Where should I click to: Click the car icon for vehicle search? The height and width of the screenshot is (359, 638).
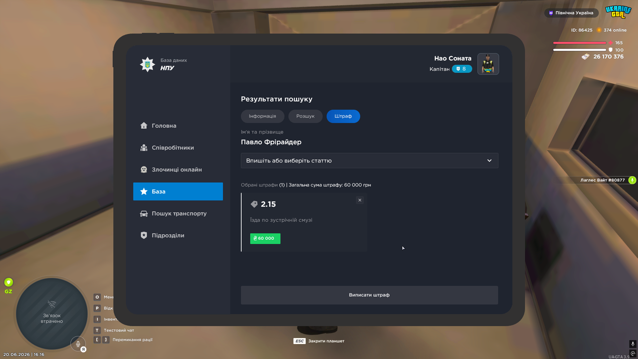144,213
